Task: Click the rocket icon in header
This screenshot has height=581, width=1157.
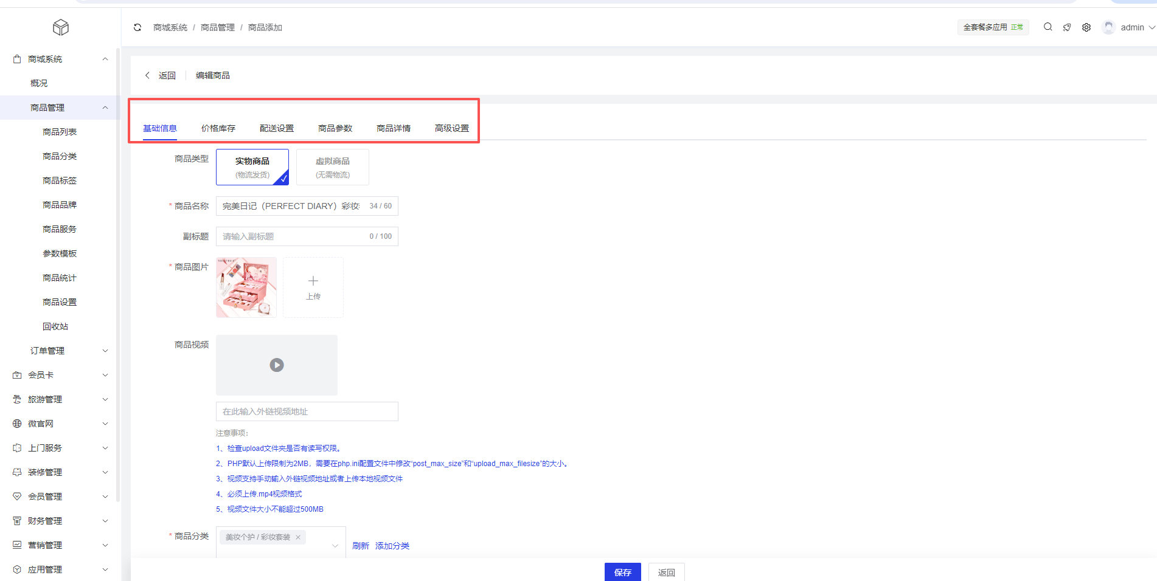Action: click(x=1067, y=27)
